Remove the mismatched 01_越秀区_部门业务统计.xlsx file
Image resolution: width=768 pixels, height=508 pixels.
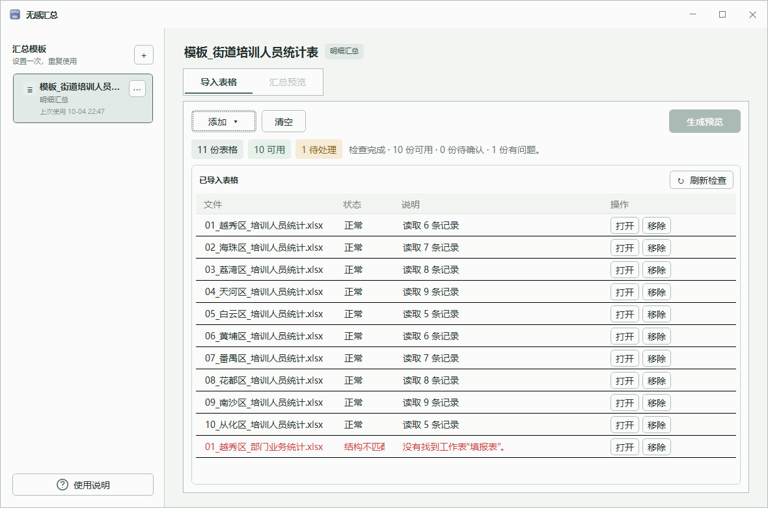pyautogui.click(x=656, y=447)
